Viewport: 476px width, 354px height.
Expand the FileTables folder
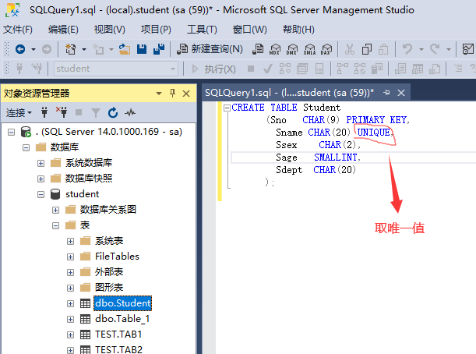pos(70,257)
